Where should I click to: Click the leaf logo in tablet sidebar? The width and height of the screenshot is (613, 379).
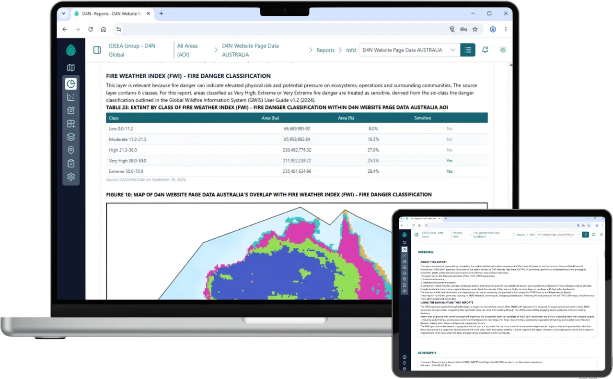tap(405, 235)
